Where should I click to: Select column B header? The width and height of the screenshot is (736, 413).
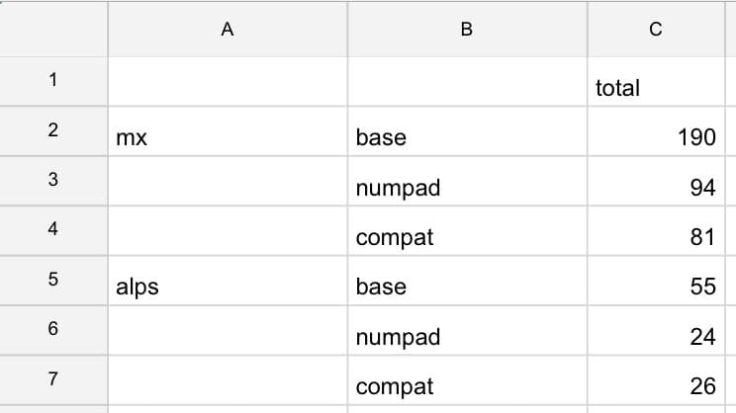tap(467, 30)
